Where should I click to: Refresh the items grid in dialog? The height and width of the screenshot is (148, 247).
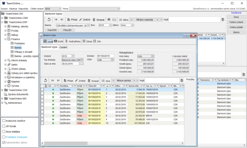tap(45, 81)
